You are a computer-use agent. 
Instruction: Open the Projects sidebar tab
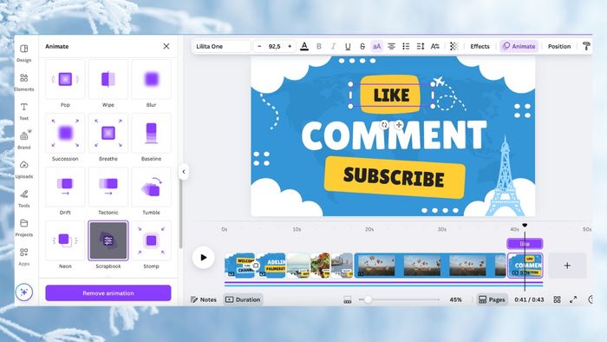[24, 227]
